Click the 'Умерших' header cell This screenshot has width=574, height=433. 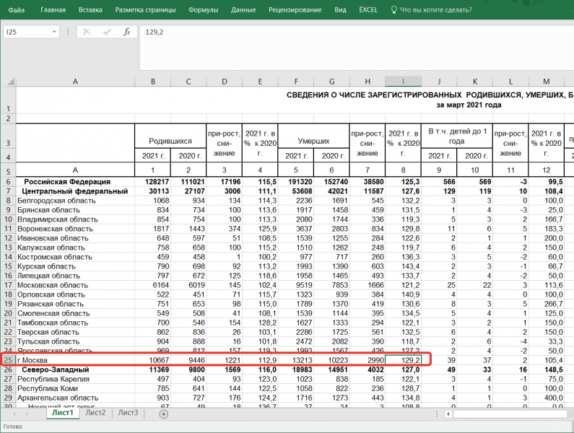(x=313, y=136)
